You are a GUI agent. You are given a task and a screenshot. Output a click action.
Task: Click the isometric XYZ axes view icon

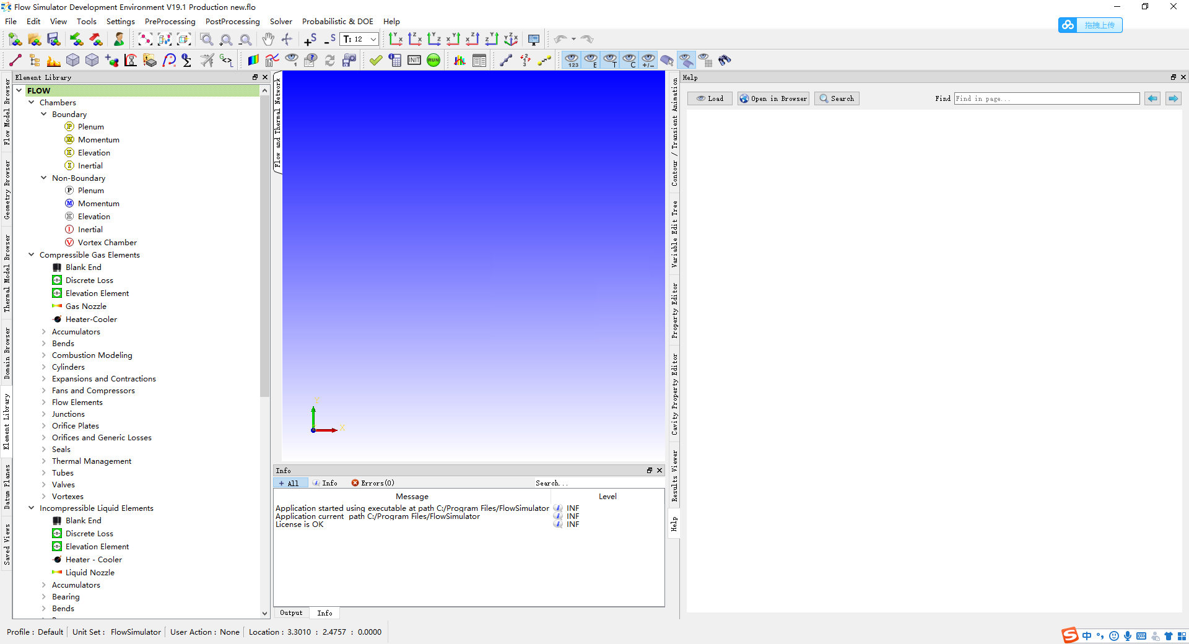point(511,40)
